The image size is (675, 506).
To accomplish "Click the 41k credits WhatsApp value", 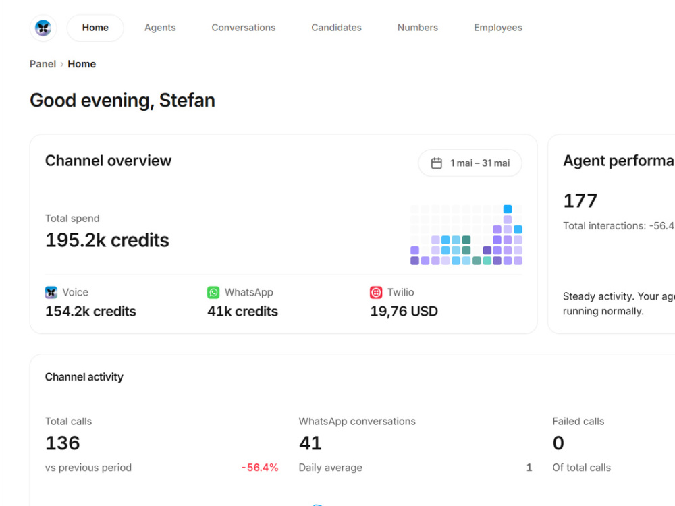I will coord(243,312).
